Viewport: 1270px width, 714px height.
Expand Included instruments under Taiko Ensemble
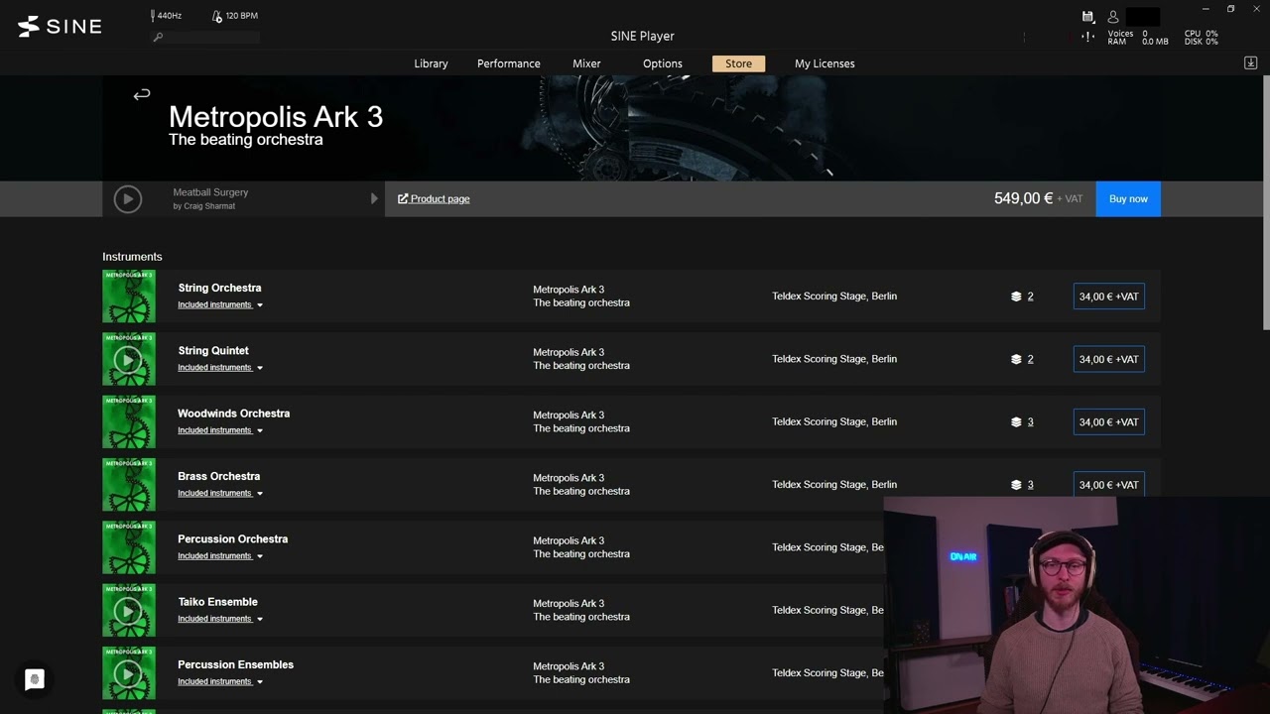tap(220, 619)
